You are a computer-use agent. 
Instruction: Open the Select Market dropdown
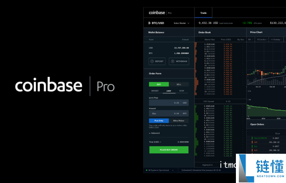click(181, 23)
